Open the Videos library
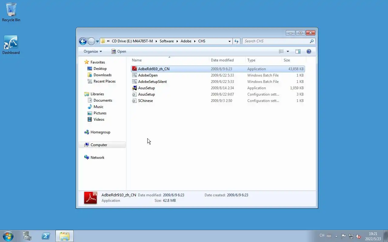The image size is (388, 242). [x=99, y=119]
